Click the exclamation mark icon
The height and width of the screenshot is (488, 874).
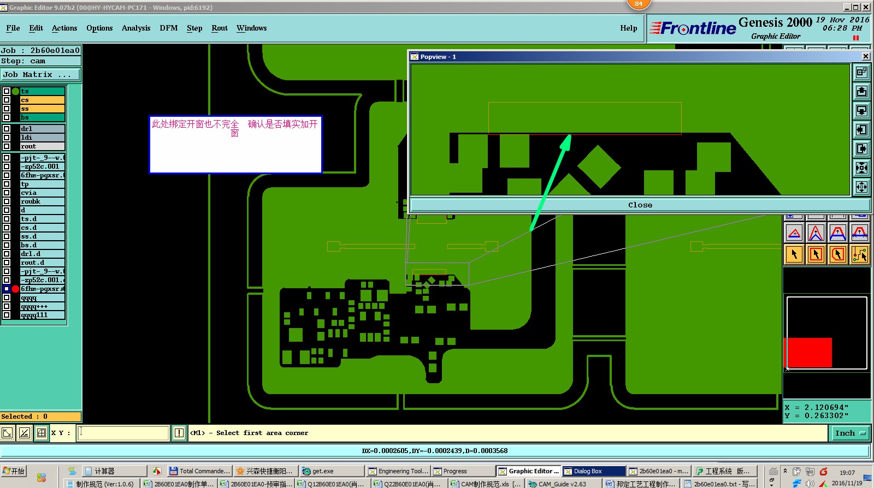pyautogui.click(x=179, y=433)
